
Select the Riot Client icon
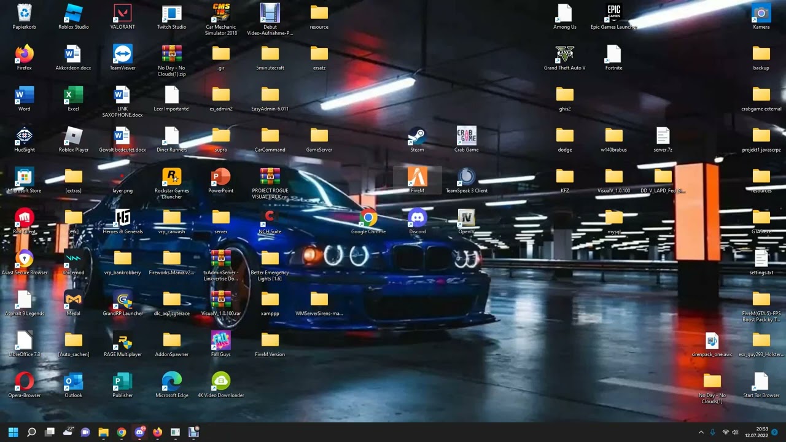pos(25,222)
